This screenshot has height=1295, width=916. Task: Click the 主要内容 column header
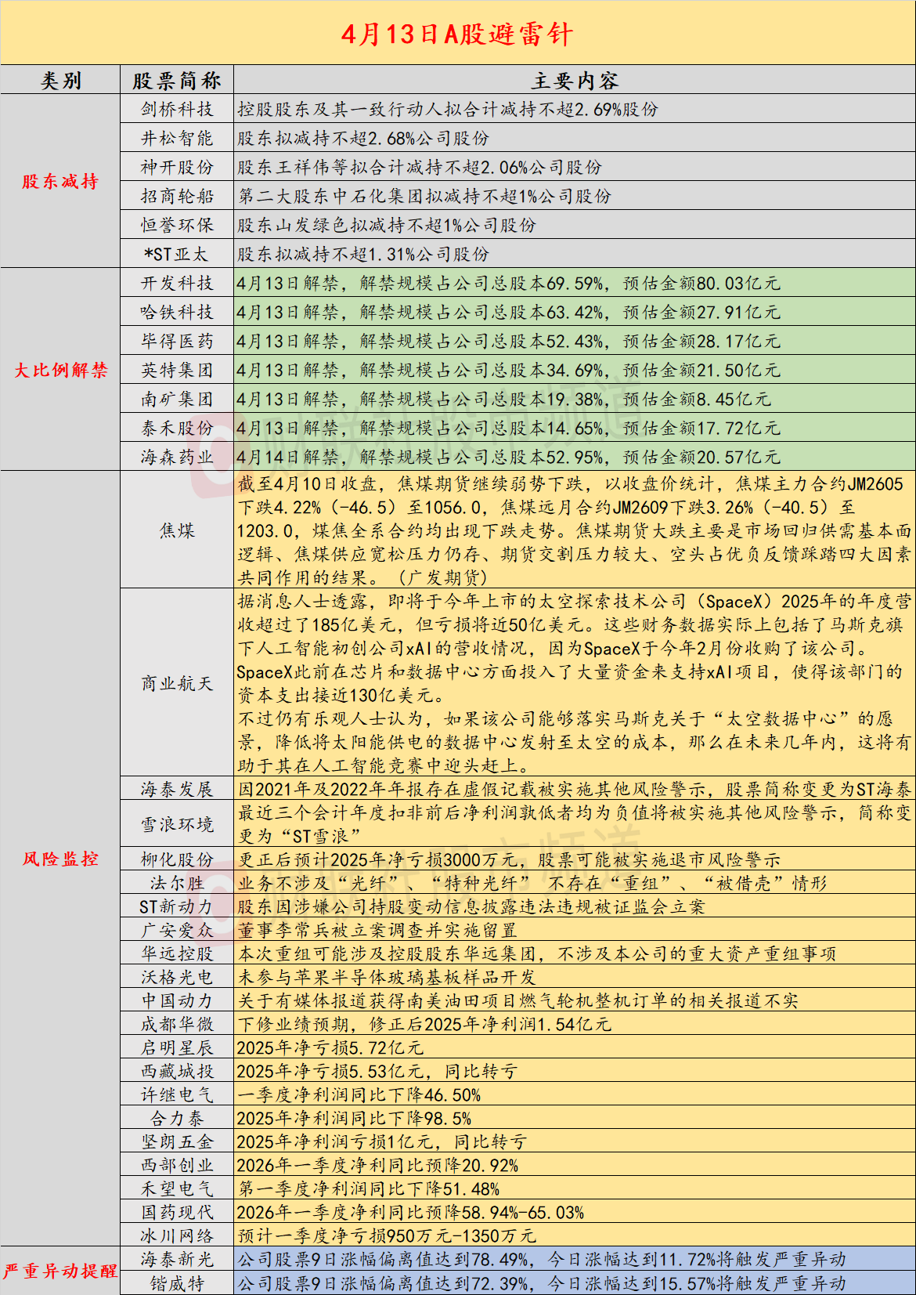tap(575, 81)
